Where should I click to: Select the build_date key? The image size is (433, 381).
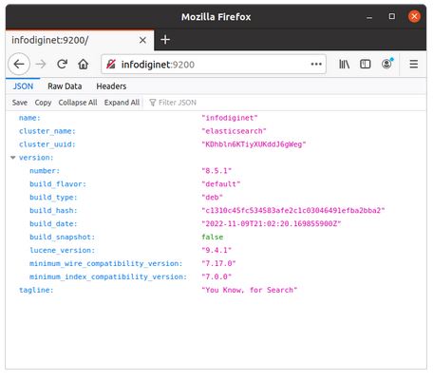tap(53, 224)
